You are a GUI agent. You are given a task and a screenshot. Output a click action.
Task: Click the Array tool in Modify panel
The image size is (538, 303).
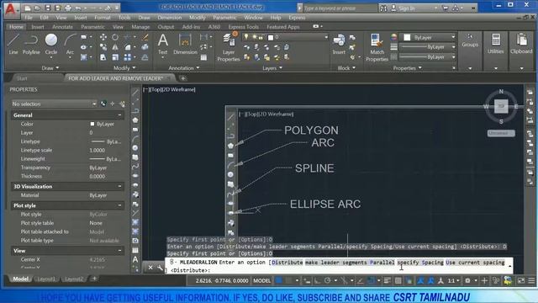click(128, 57)
